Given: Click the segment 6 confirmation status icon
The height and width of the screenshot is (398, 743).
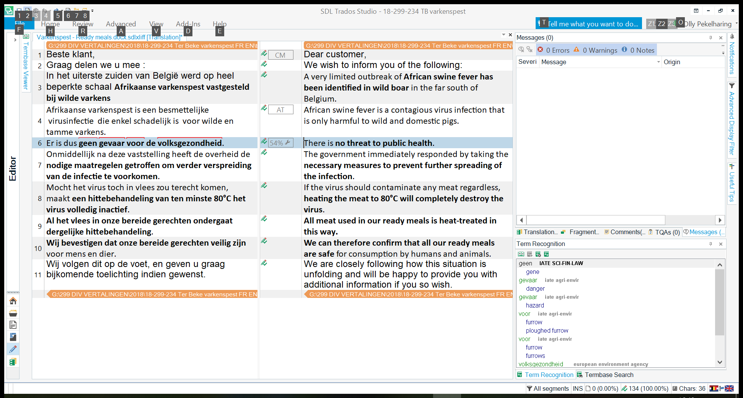Looking at the screenshot, I should click(264, 142).
